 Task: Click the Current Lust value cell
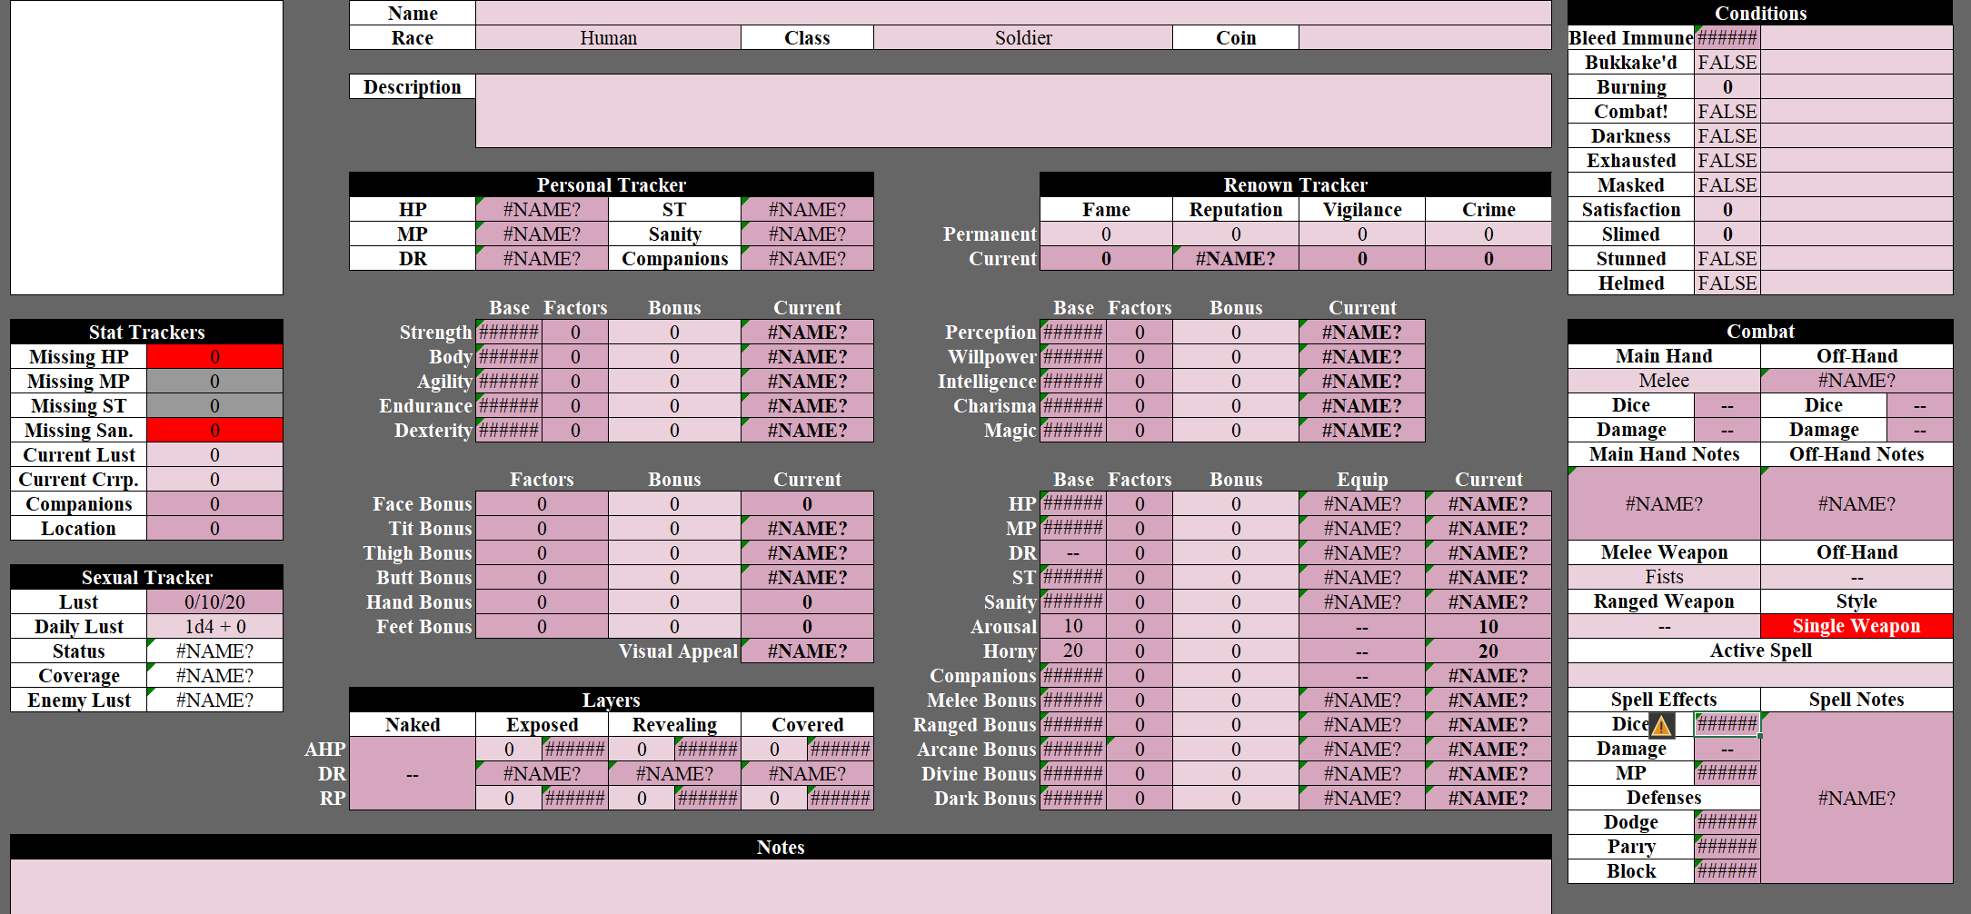(x=214, y=454)
